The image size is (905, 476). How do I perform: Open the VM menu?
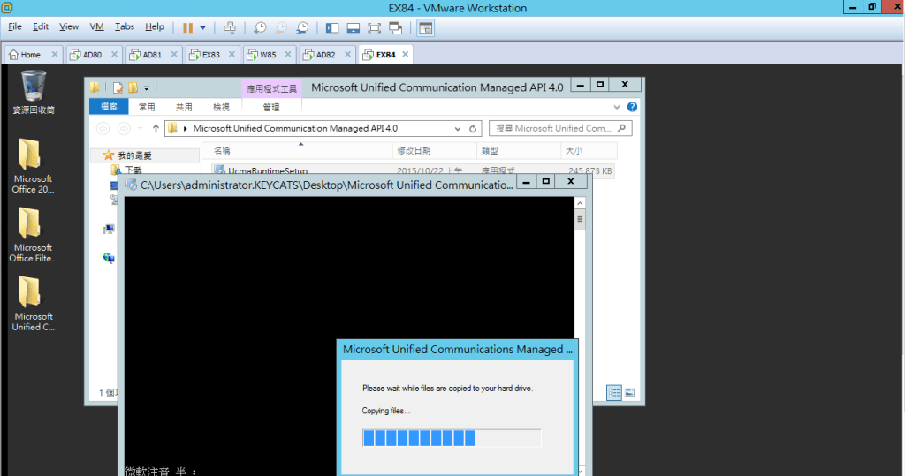click(x=96, y=27)
